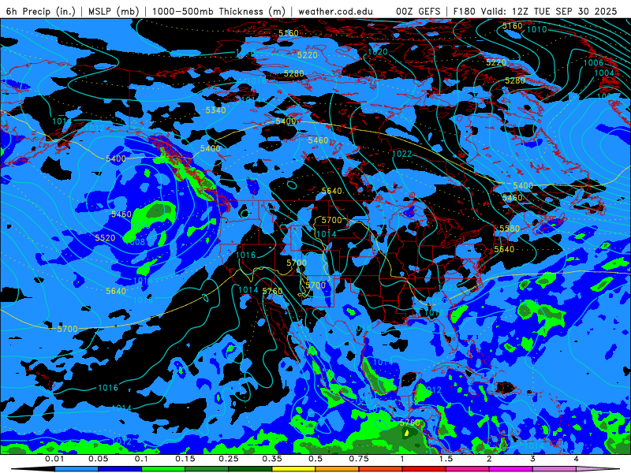Click the orchid 3 inch legend swatch
This screenshot has width=631, height=473.
point(554,469)
